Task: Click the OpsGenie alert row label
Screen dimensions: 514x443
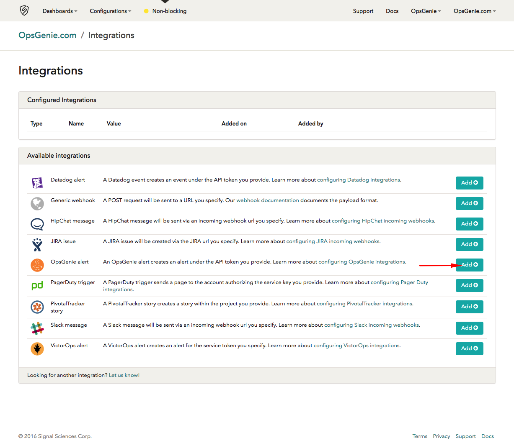Action: click(x=70, y=262)
